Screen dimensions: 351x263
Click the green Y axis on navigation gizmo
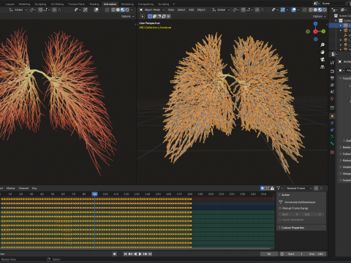pos(323,31)
